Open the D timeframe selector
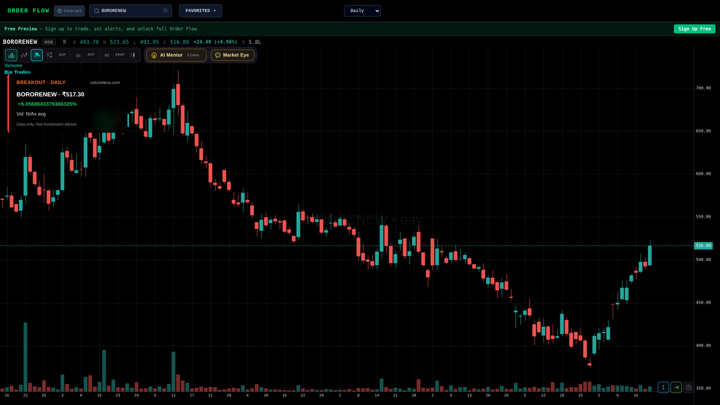This screenshot has width=720, height=405. coord(64,42)
